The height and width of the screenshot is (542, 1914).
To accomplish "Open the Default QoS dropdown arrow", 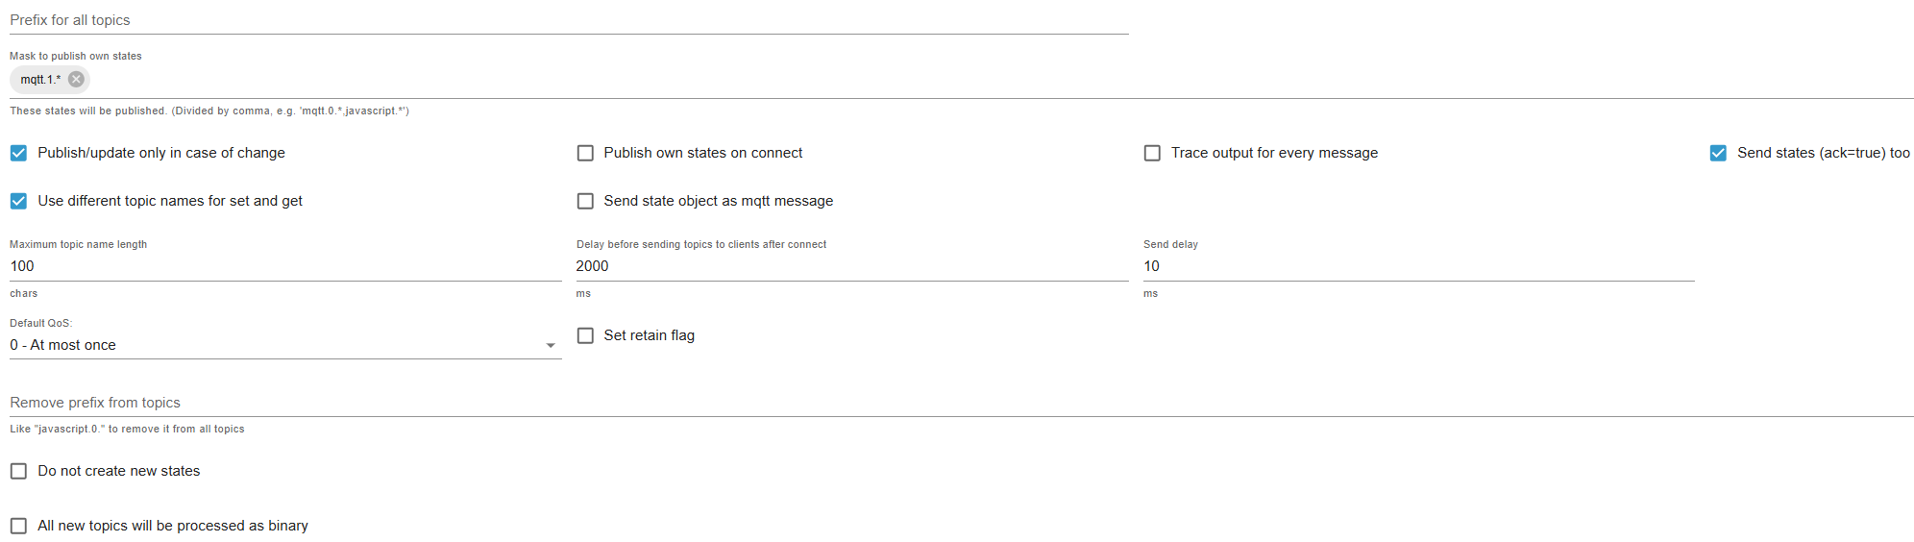I will coord(551,345).
